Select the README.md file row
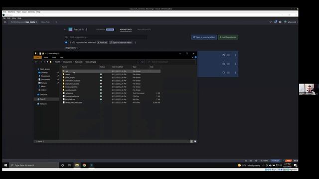The image size is (319, 179). (111, 99)
